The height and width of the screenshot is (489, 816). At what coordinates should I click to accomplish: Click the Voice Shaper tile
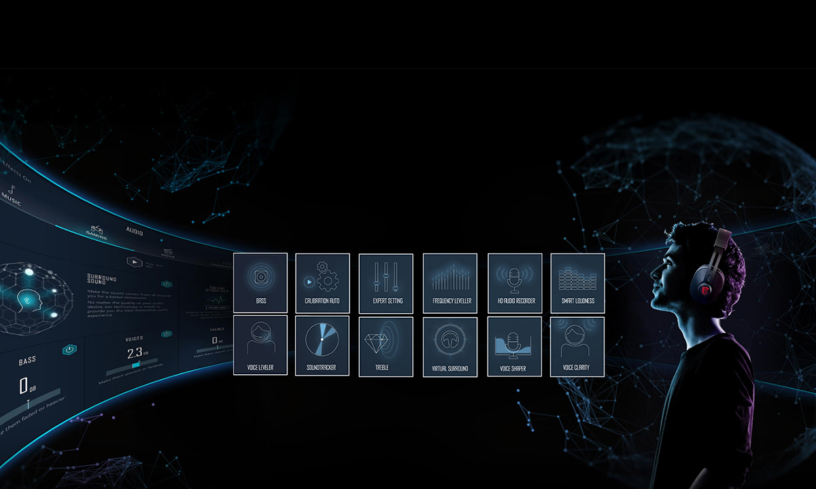coord(515,346)
